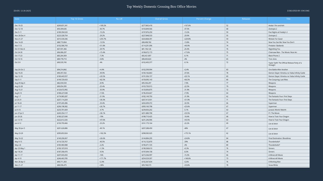
Task: Click the $254,529,307 overall gross cell
Action: (x=161, y=158)
